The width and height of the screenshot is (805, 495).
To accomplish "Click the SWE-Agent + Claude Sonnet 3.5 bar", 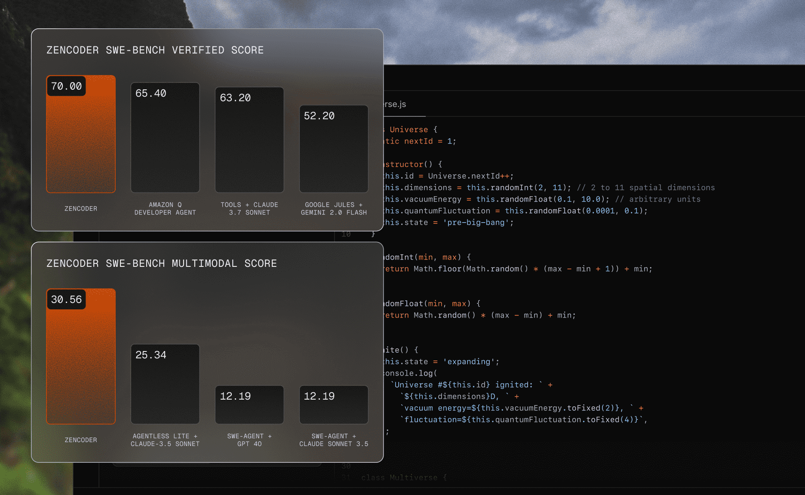I will [x=334, y=404].
